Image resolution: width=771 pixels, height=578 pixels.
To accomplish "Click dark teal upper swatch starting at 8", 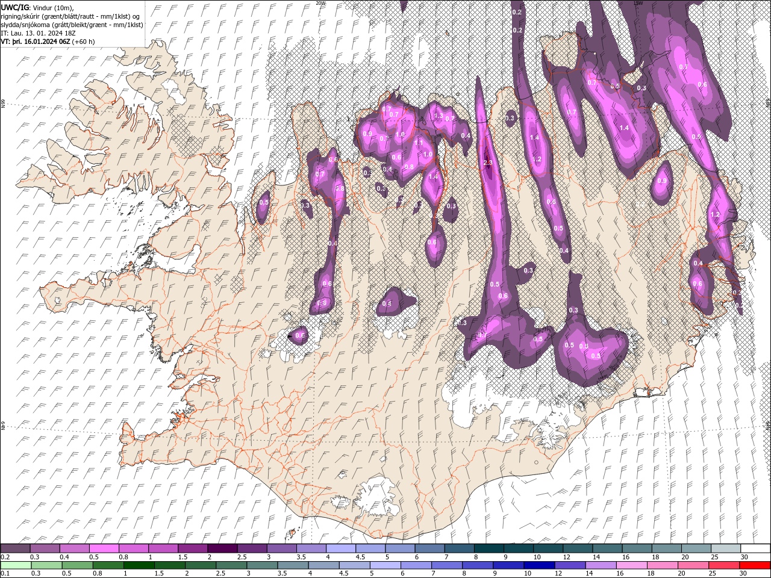I will (x=489, y=548).
